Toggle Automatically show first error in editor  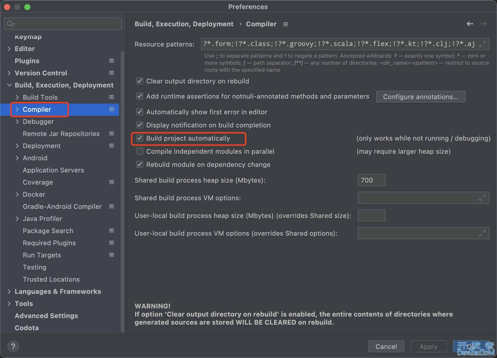[x=140, y=112]
